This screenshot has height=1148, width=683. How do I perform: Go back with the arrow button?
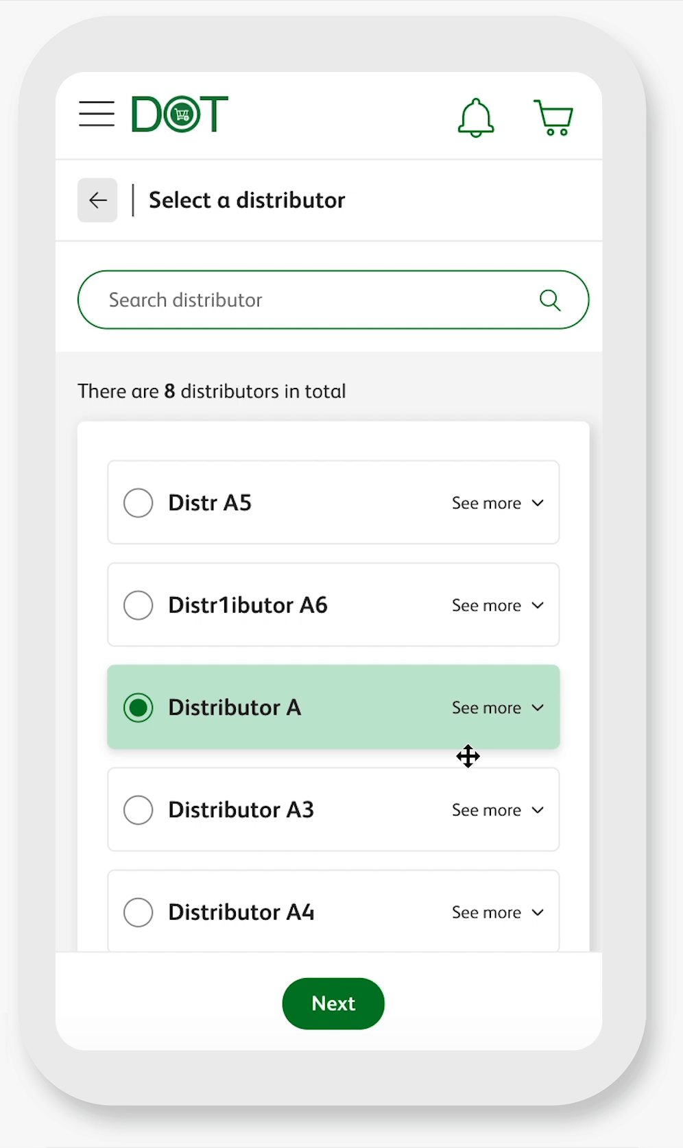97,200
